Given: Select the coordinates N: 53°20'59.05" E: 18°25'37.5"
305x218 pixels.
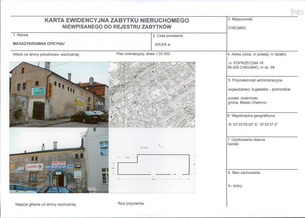Looking at the screenshot, I should click(x=253, y=124).
